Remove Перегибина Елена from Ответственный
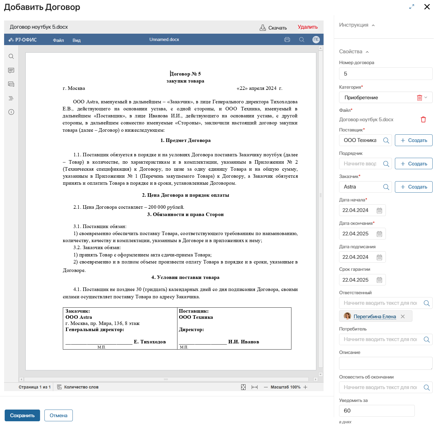This screenshot has width=437, height=428. point(403,316)
